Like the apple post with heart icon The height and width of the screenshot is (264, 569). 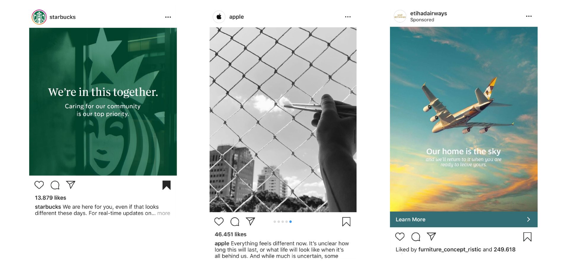click(x=219, y=221)
